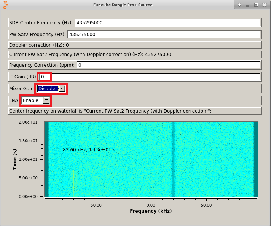The height and width of the screenshot is (226, 271).
Task: Expand the LNA dropdown arrow
Action: [x=46, y=100]
